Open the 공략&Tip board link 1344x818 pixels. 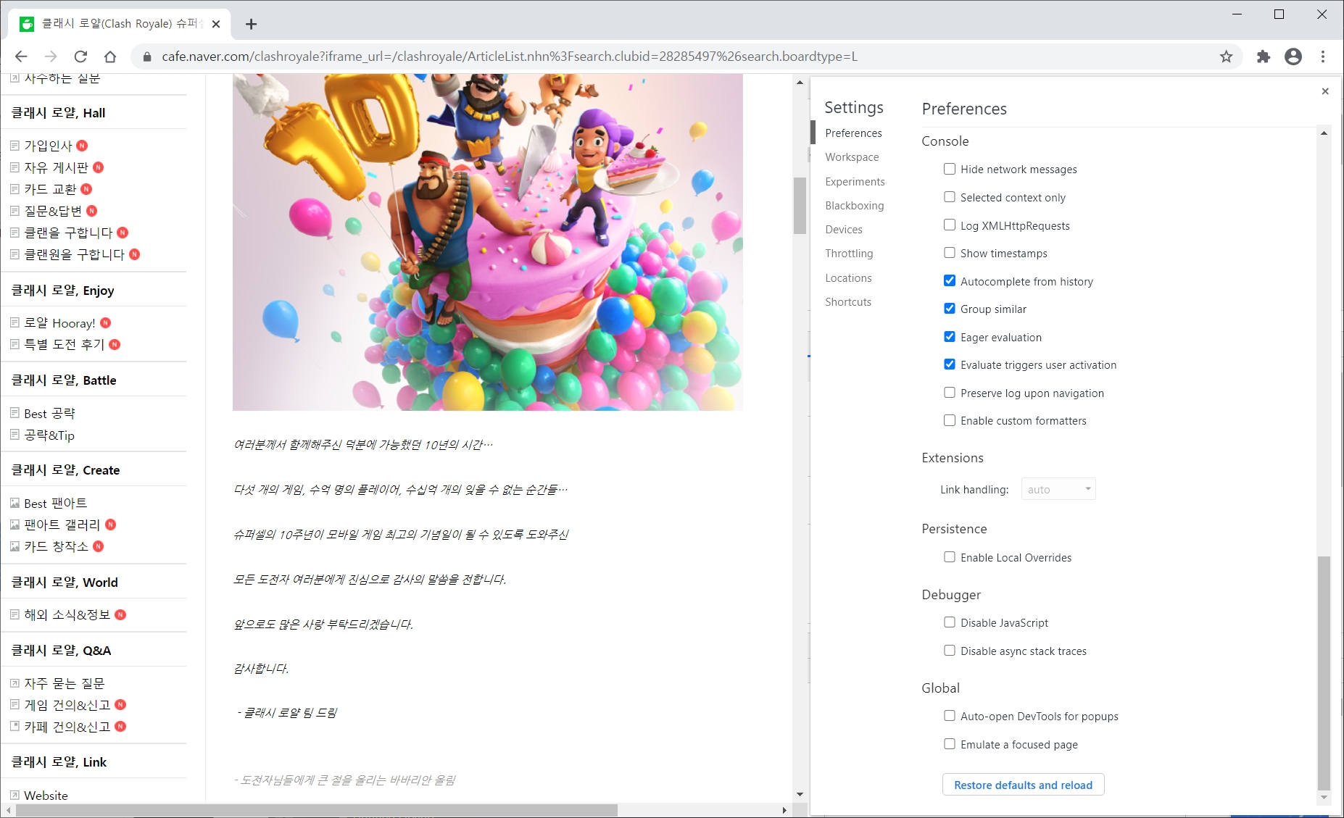pos(49,435)
